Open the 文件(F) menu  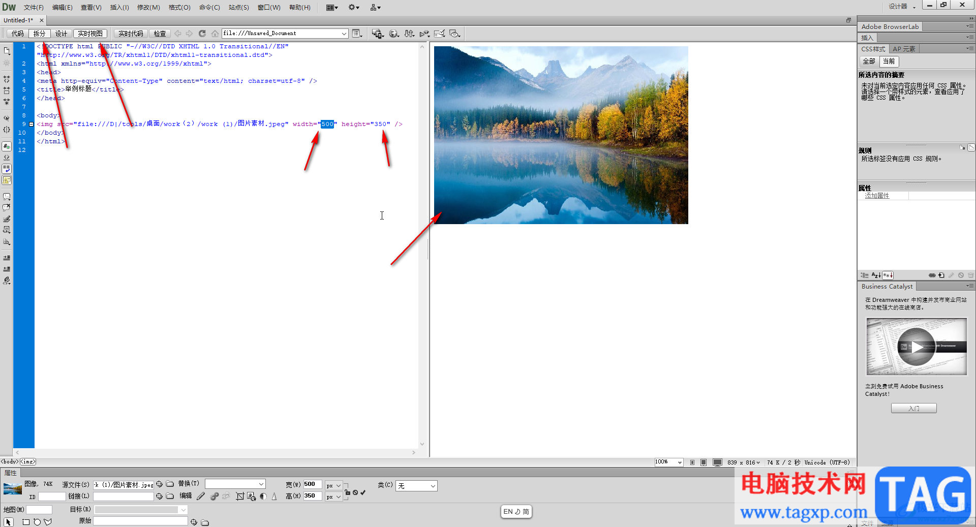34,7
